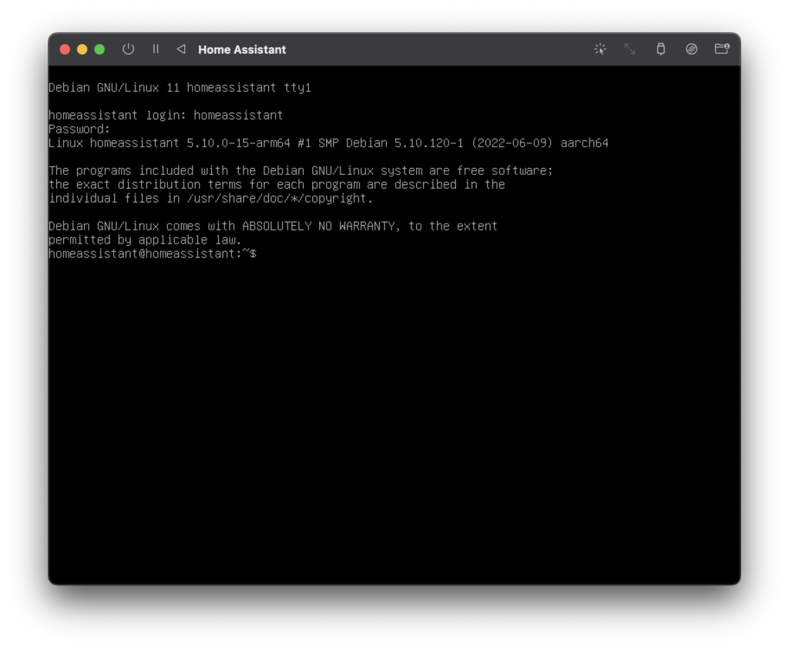Click the green fullscreen window button
This screenshot has height=649, width=789.
[99, 49]
